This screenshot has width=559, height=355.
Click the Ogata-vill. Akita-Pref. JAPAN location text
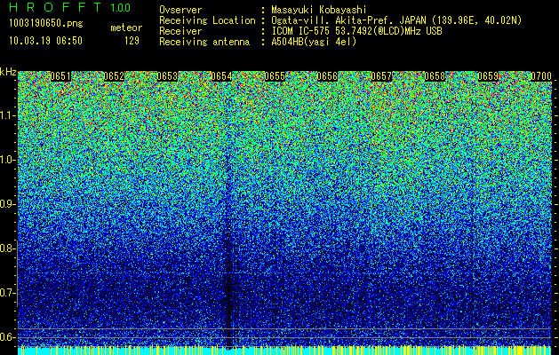coord(396,20)
